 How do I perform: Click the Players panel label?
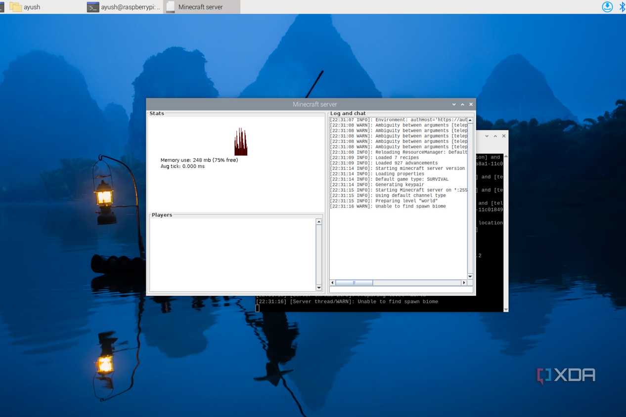[x=162, y=215]
